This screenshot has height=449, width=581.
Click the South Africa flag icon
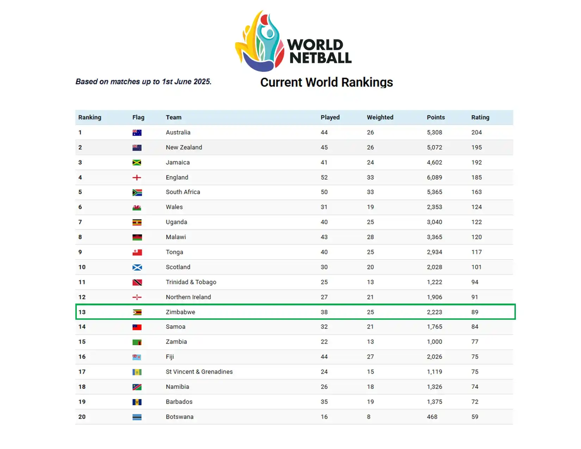[x=137, y=193]
